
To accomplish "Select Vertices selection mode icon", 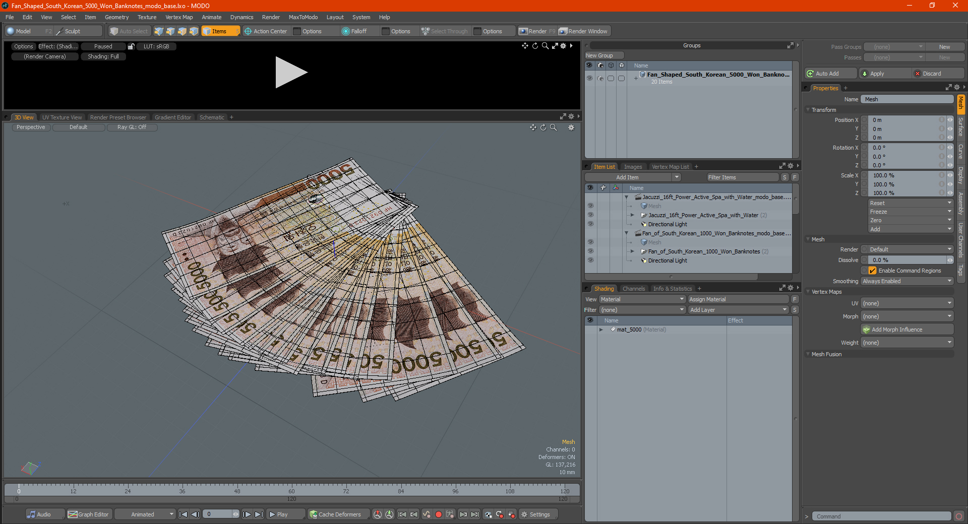I will tap(159, 31).
